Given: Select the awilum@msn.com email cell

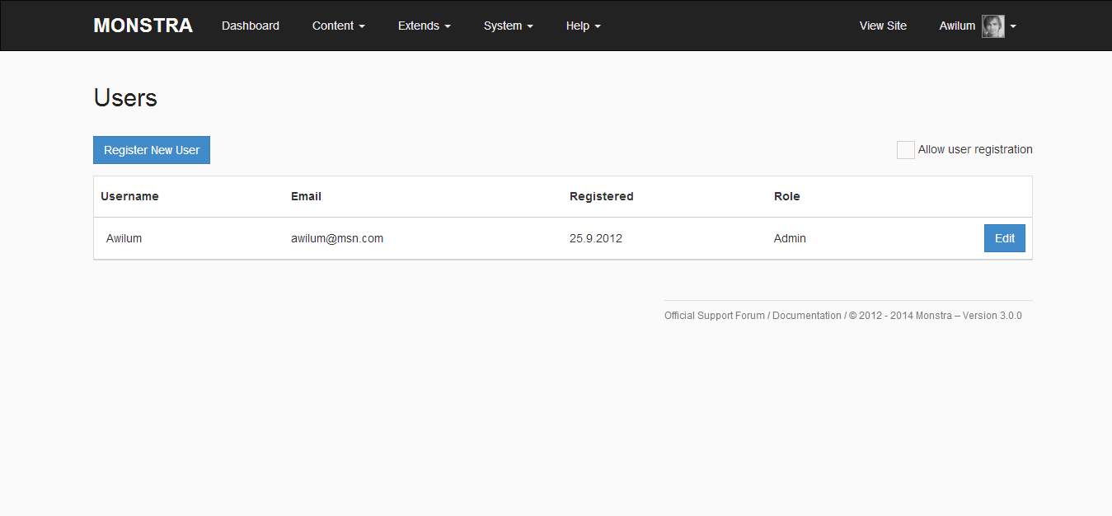Looking at the screenshot, I should [337, 238].
